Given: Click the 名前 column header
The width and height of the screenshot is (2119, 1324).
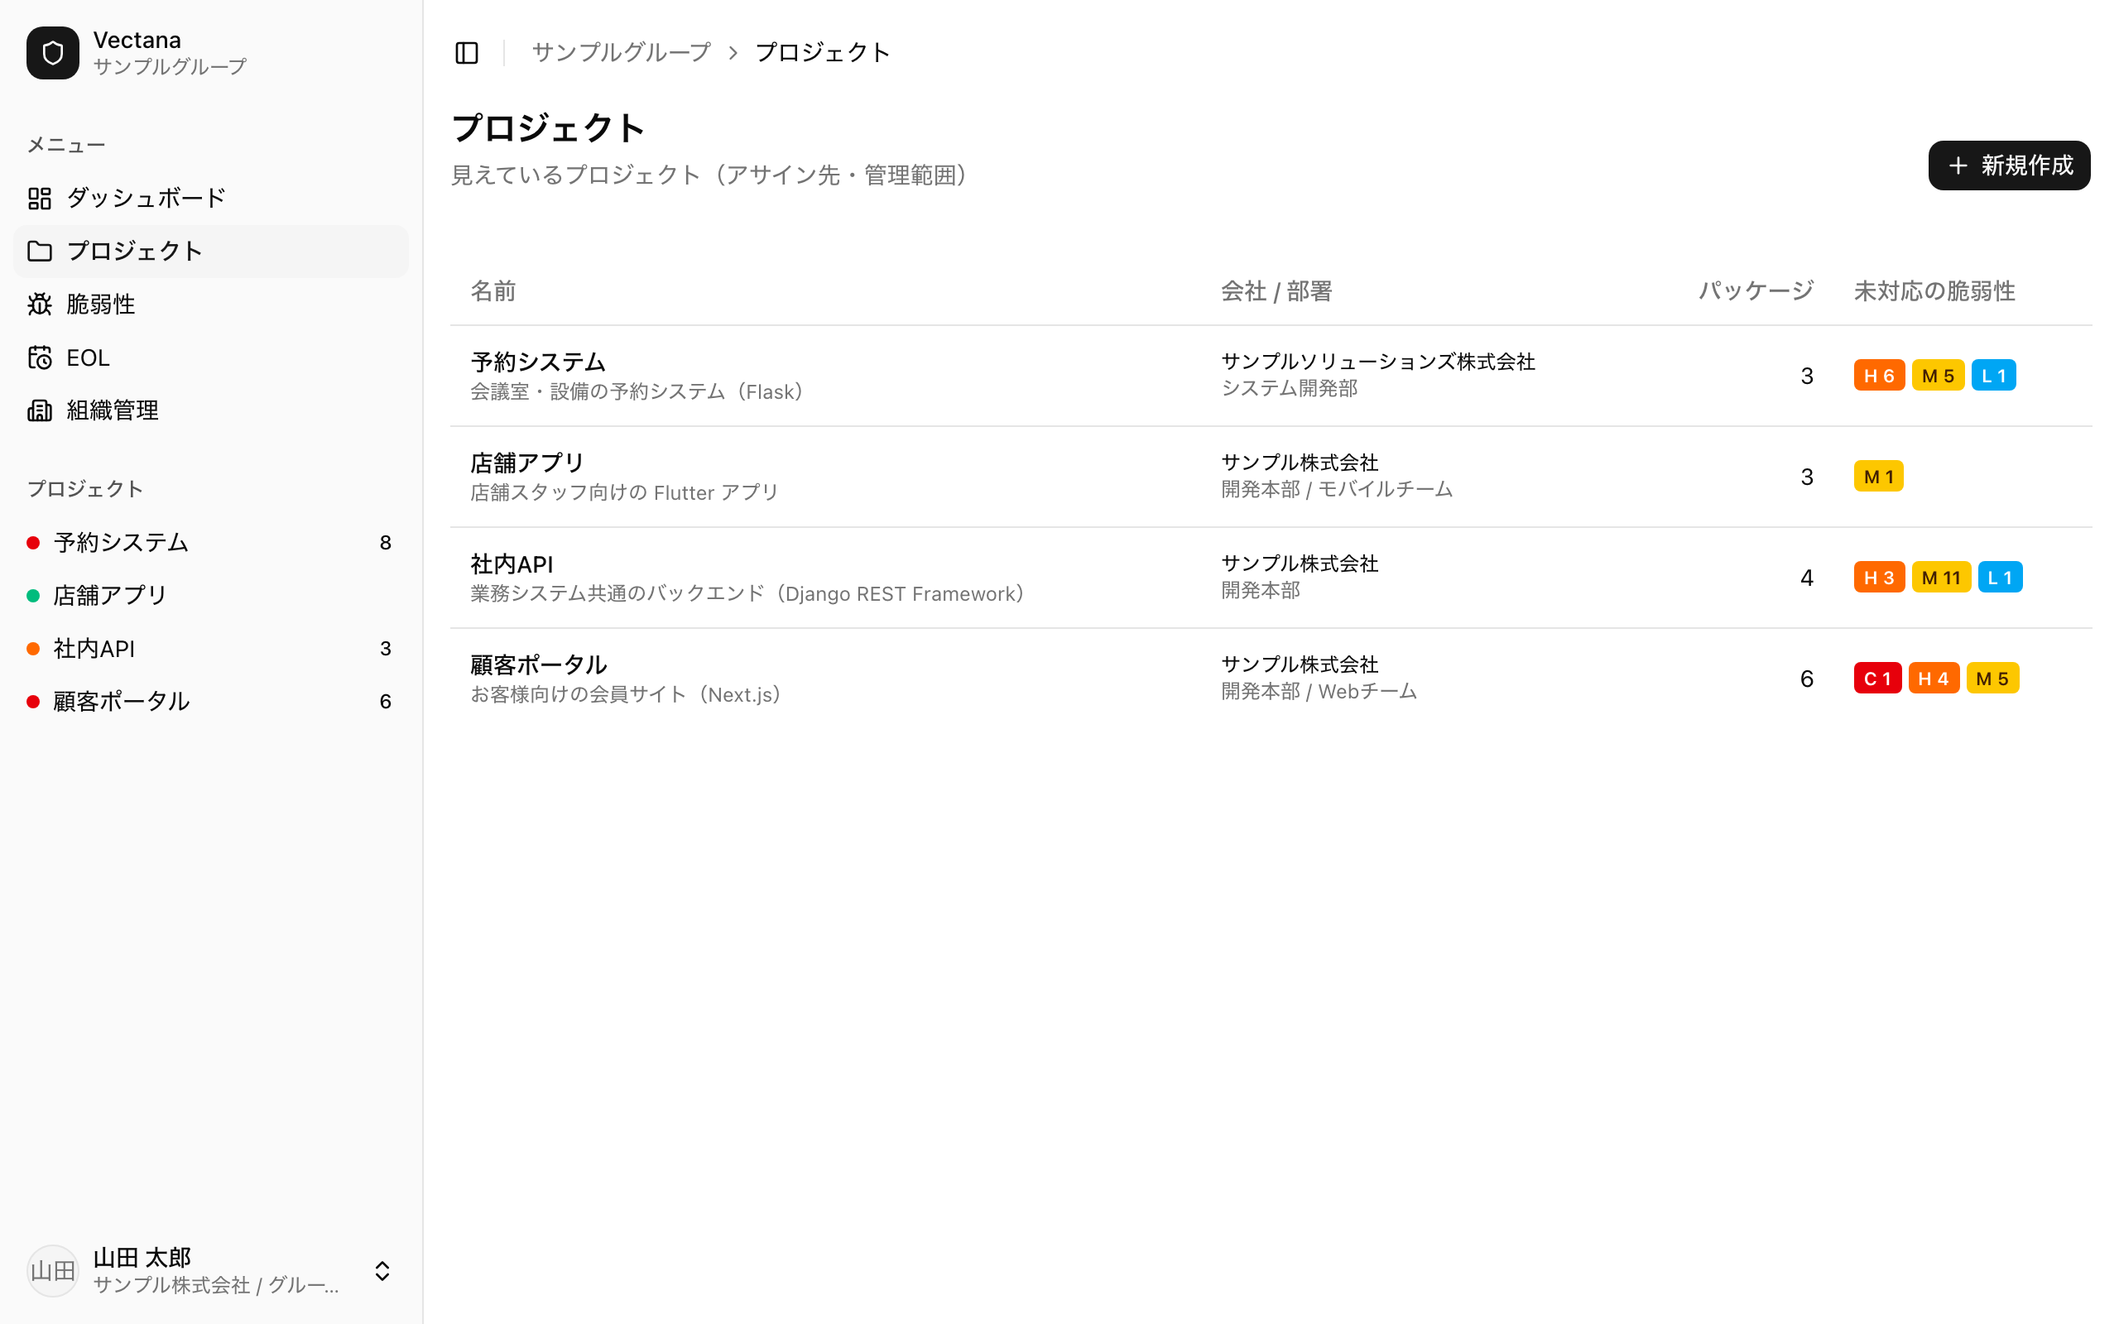Looking at the screenshot, I should coord(493,290).
